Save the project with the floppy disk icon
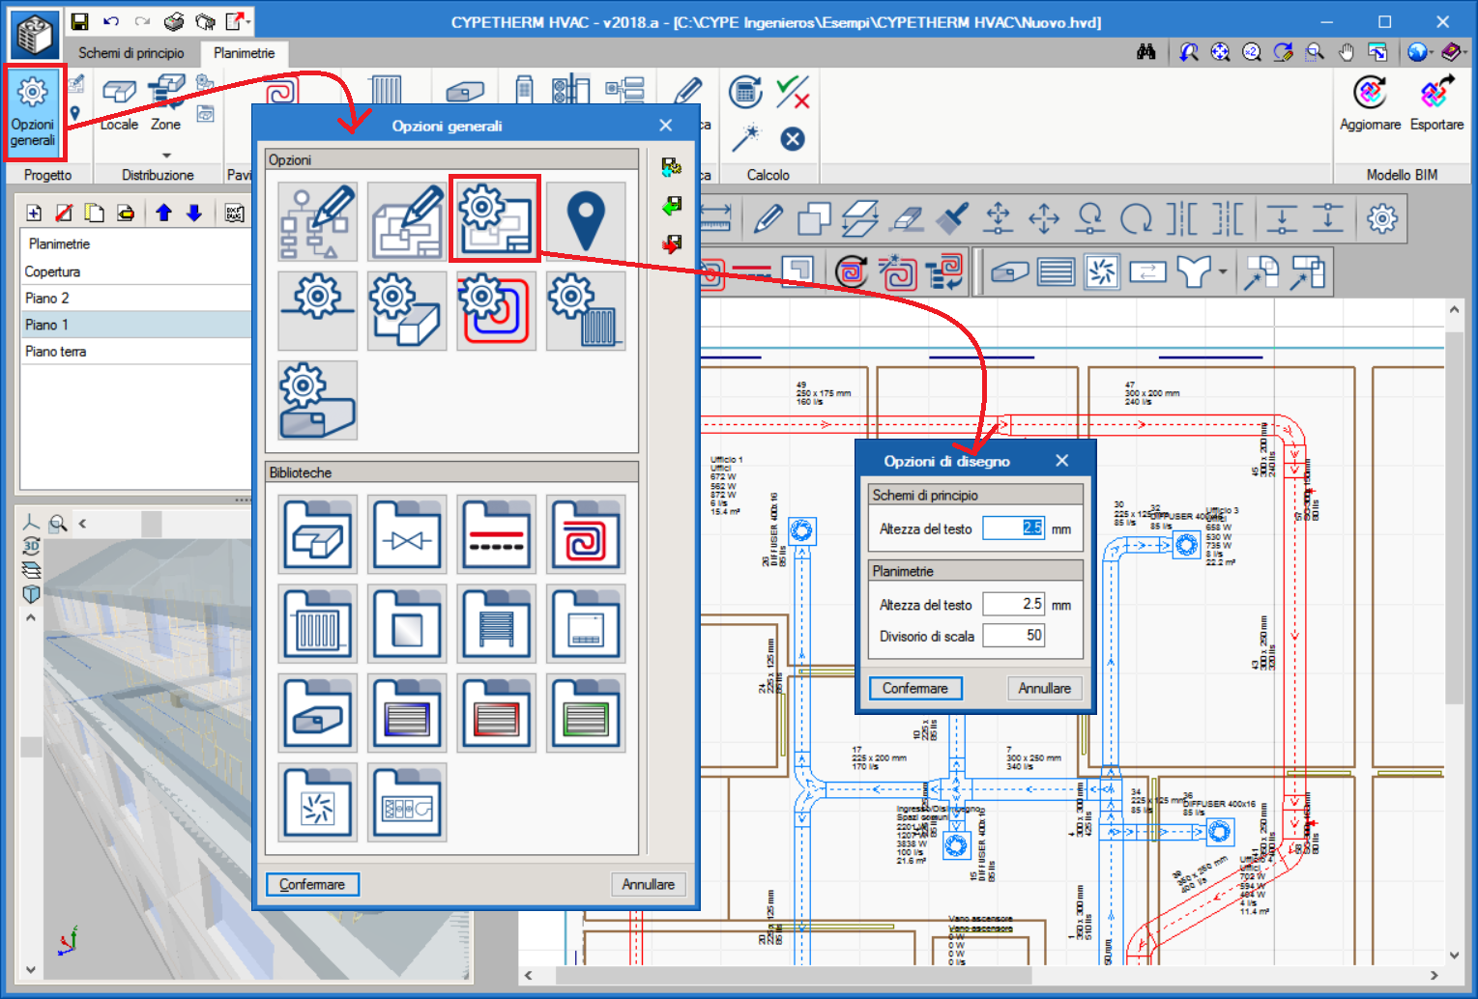Image resolution: width=1478 pixels, height=999 pixels. 80,21
